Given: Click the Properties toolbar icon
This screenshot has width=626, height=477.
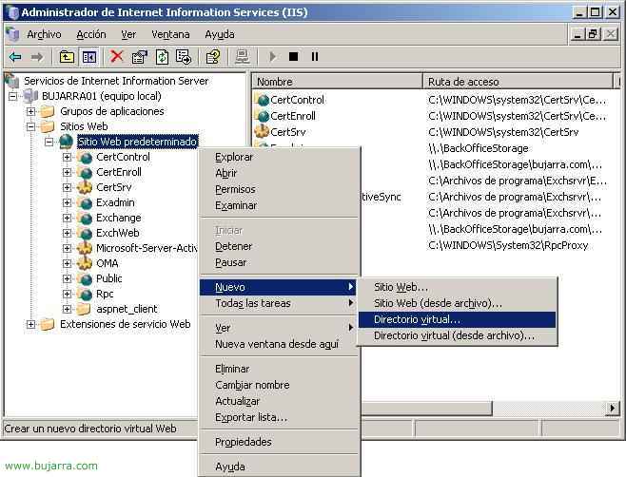Looking at the screenshot, I should tap(140, 57).
